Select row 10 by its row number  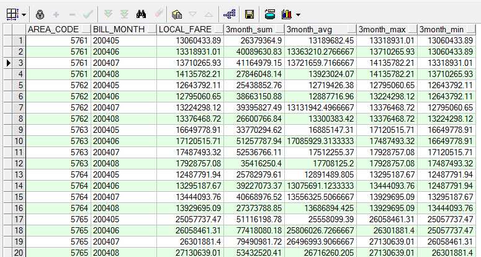click(19, 141)
